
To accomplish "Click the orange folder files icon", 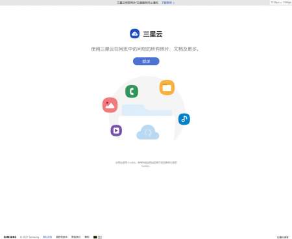I will pyautogui.click(x=167, y=88).
